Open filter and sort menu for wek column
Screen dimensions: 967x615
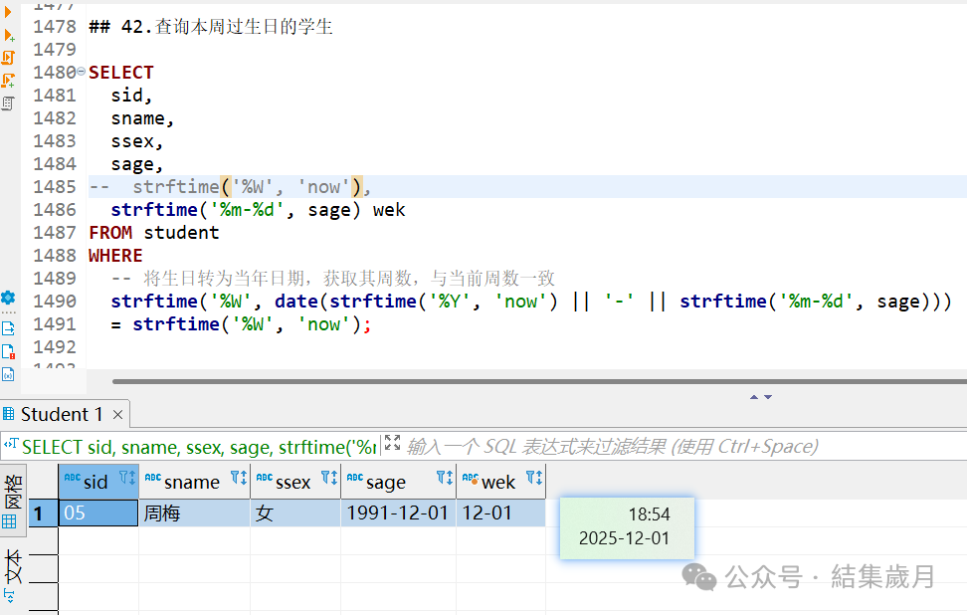[534, 478]
